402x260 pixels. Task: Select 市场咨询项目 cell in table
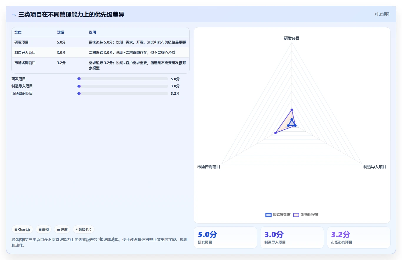(25, 63)
